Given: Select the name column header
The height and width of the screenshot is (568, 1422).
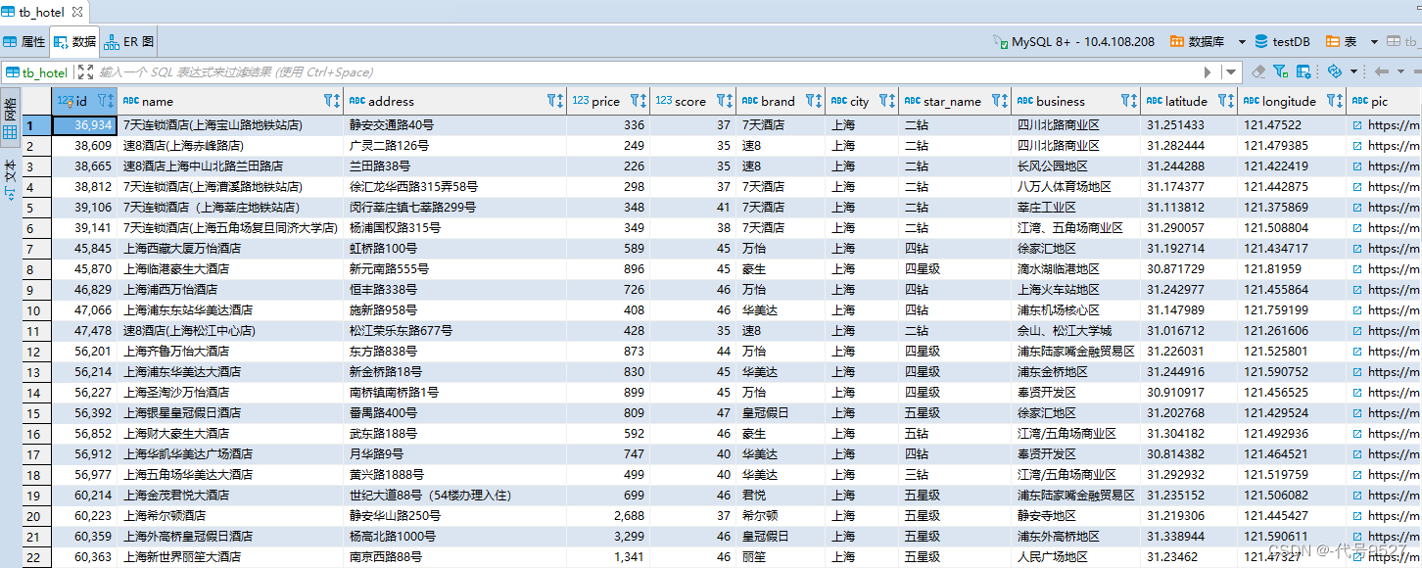Looking at the screenshot, I should click(230, 101).
